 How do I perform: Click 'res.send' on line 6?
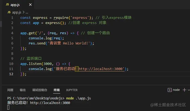tap(37, 43)
